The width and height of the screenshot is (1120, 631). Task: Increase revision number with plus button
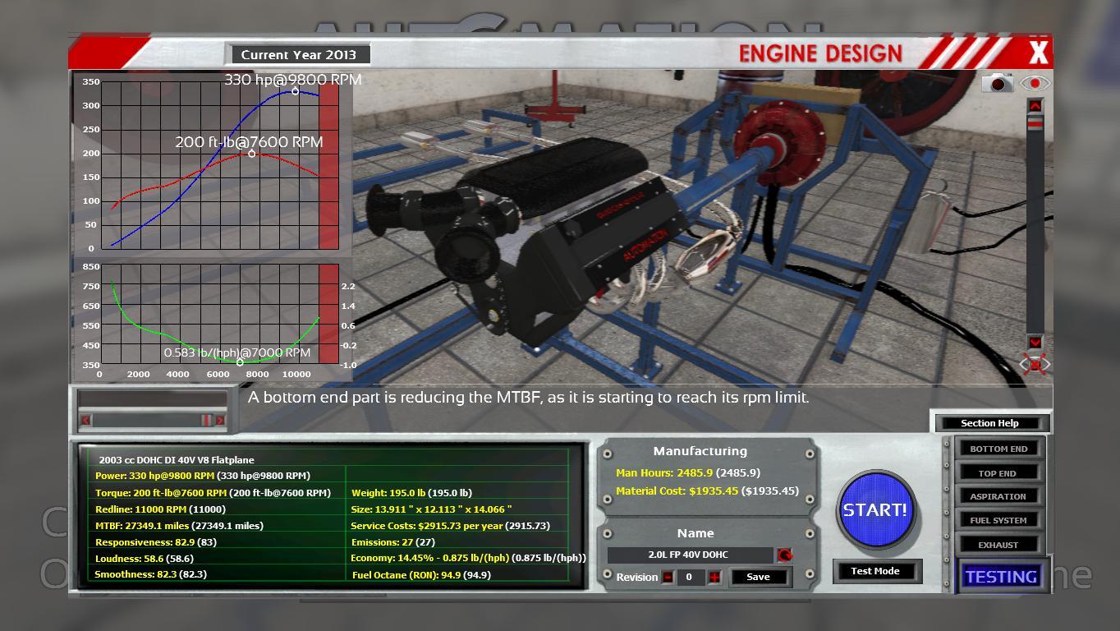tap(714, 577)
